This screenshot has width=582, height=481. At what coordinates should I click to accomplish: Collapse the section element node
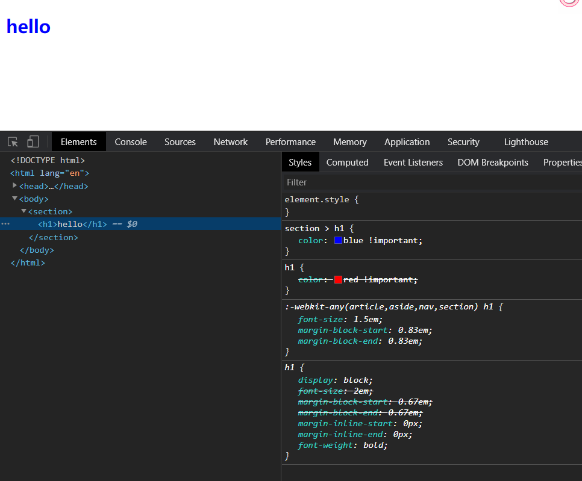click(x=24, y=211)
